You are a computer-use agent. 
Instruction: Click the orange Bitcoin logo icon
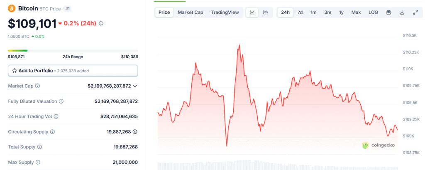click(12, 8)
